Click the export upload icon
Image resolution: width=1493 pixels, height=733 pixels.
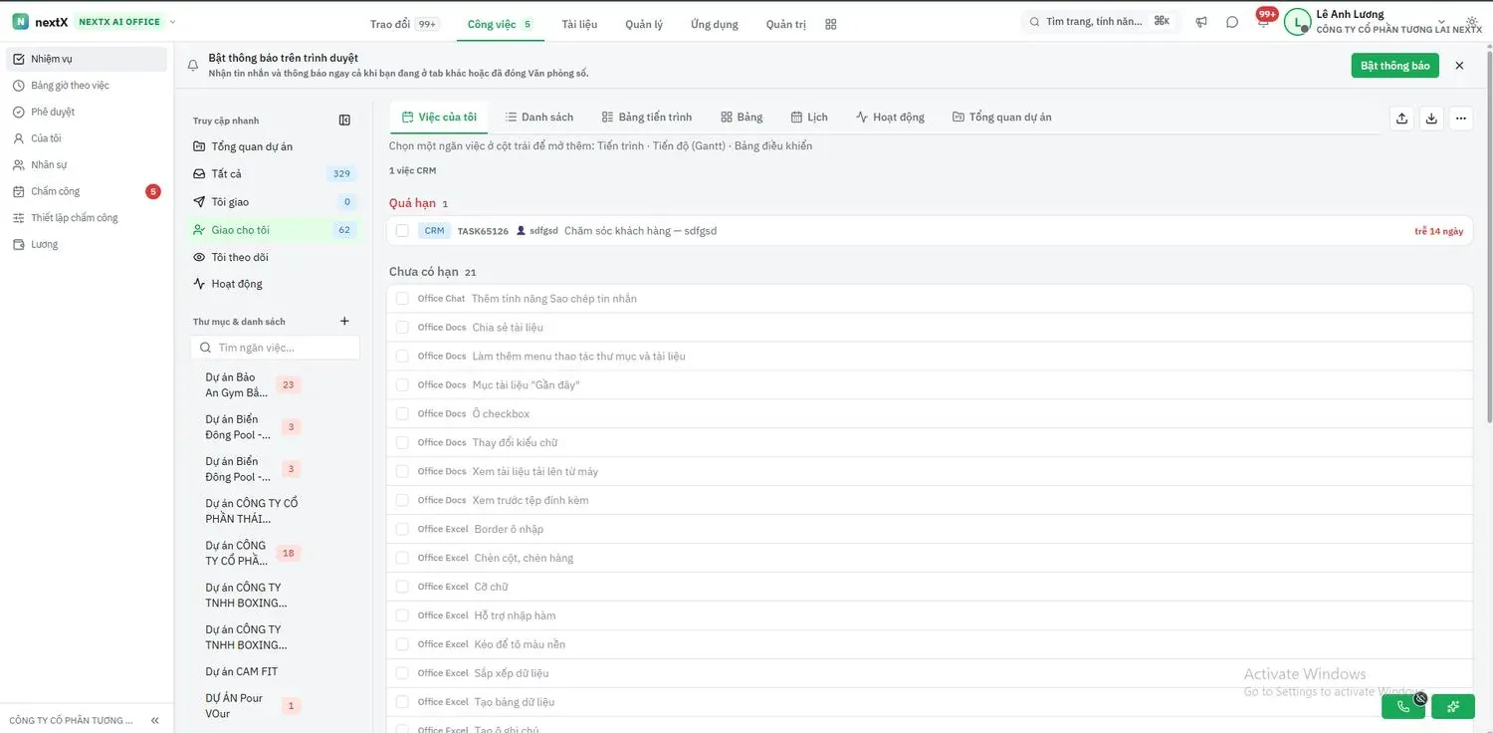click(x=1401, y=118)
